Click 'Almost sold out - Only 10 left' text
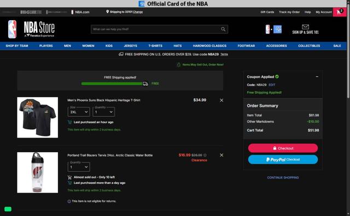The width and height of the screenshot is (350, 216). pyautogui.click(x=94, y=177)
